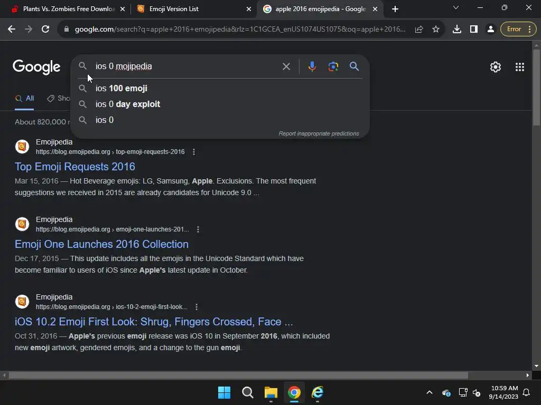Click into the search text field

186,66
